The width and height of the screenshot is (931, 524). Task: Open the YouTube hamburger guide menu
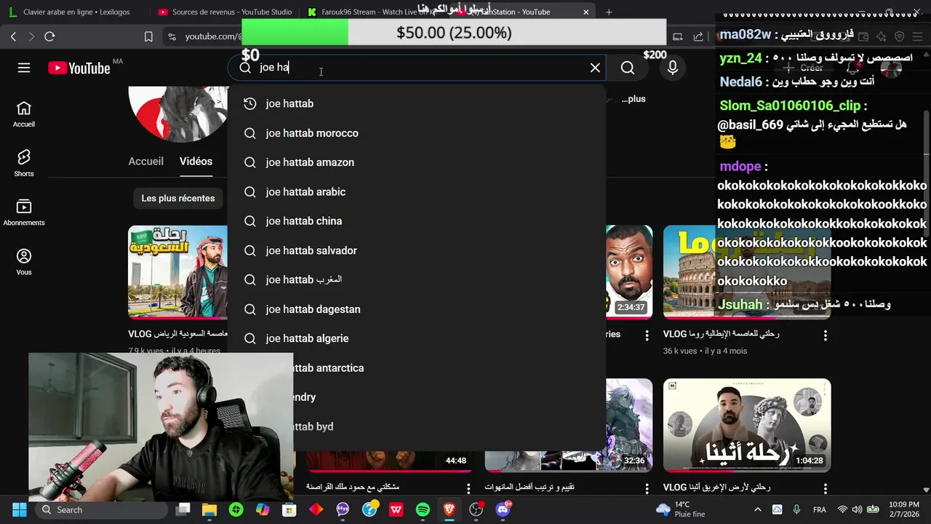[24, 68]
